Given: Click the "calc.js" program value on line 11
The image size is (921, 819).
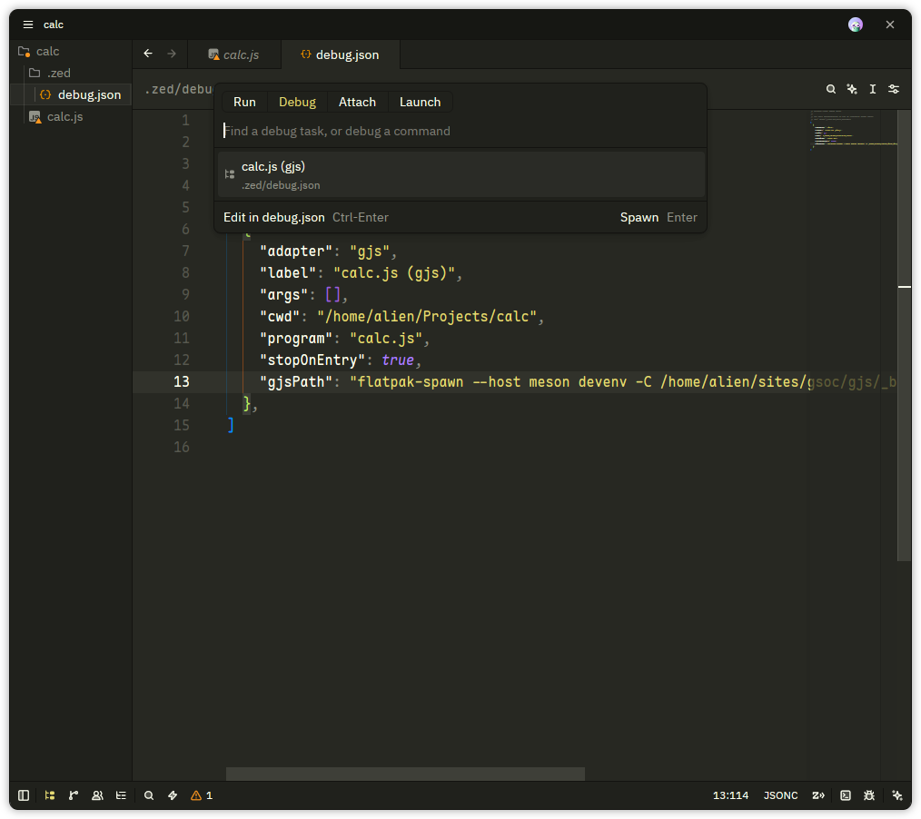Looking at the screenshot, I should [386, 338].
